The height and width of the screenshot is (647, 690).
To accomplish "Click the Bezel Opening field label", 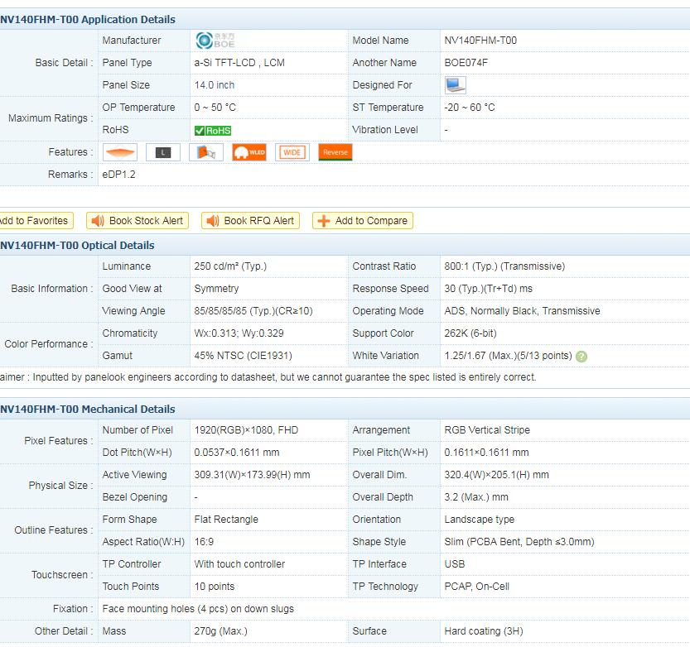I will point(135,497).
